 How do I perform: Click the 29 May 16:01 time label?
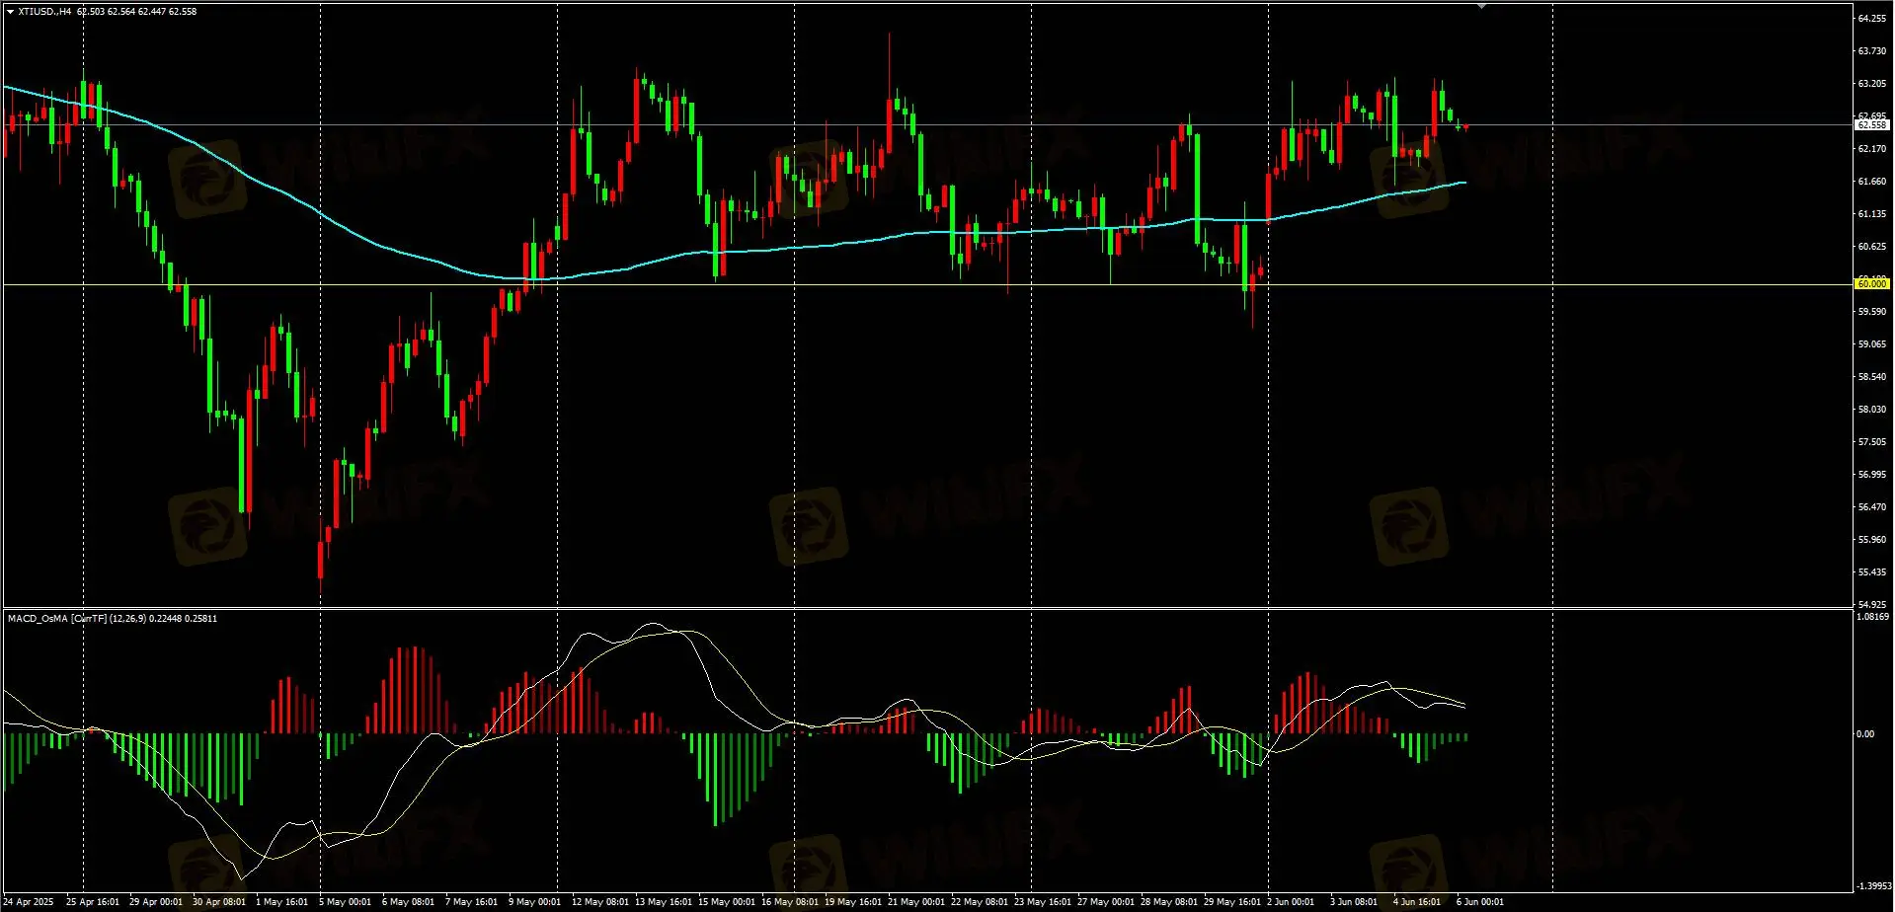1232,902
